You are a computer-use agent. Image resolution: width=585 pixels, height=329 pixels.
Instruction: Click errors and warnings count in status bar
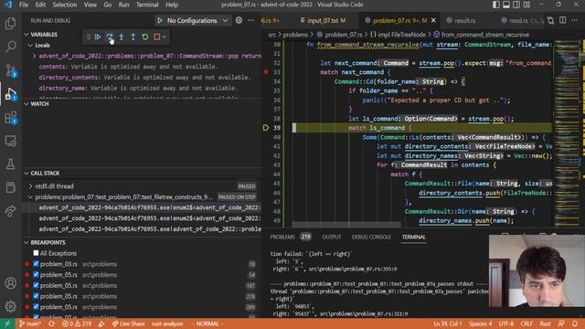click(x=77, y=324)
